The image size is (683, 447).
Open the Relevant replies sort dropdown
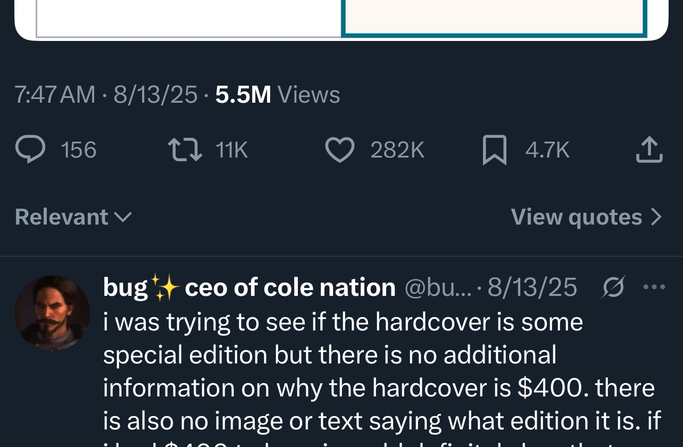(73, 217)
